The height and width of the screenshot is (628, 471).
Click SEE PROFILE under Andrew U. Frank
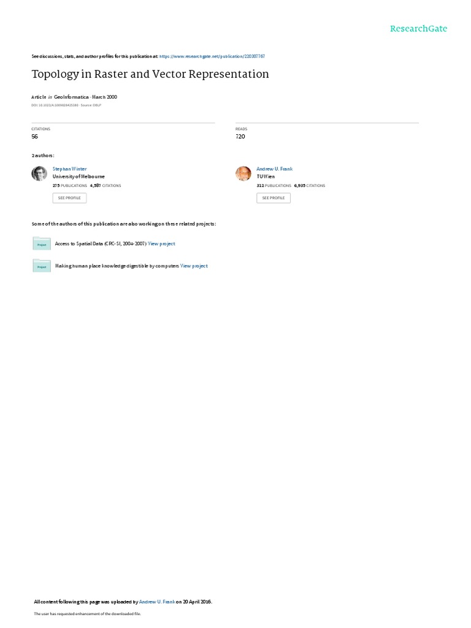click(274, 198)
